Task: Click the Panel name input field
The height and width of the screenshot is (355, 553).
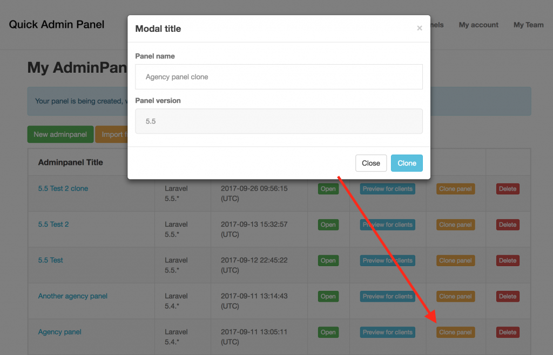Action: (x=279, y=76)
